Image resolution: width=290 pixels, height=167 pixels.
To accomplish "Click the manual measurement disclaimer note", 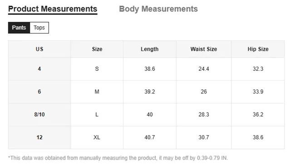I will [x=118, y=158].
